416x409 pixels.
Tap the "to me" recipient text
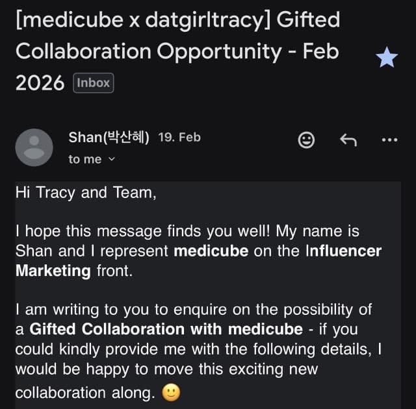[x=84, y=159]
